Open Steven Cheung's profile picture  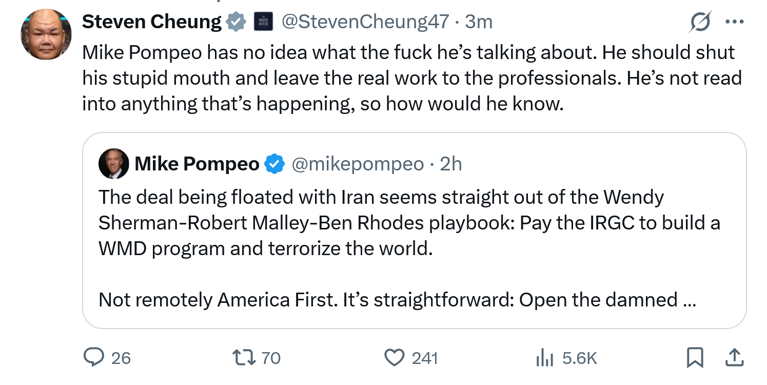46,34
